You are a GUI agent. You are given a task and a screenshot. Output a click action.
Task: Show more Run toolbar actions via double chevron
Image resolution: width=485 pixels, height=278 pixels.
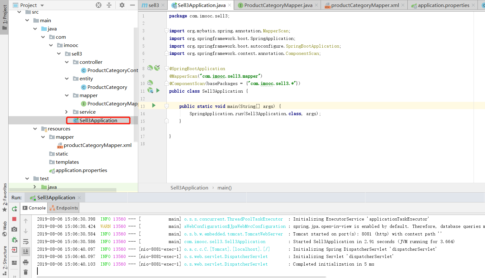click(x=14, y=276)
